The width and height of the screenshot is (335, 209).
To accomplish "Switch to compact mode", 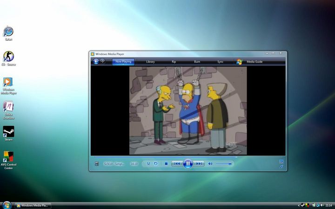I will pyautogui.click(x=281, y=167).
